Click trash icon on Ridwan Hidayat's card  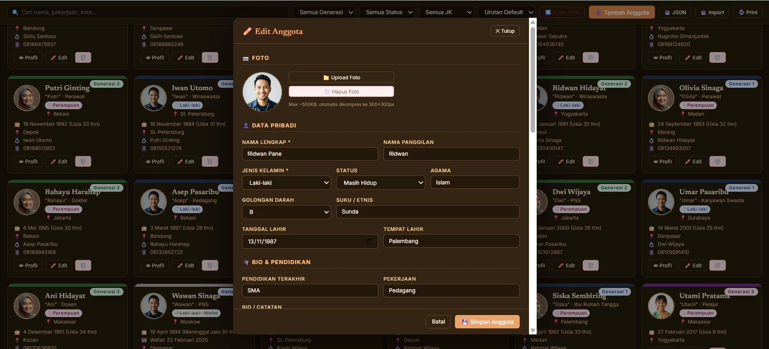[591, 161]
